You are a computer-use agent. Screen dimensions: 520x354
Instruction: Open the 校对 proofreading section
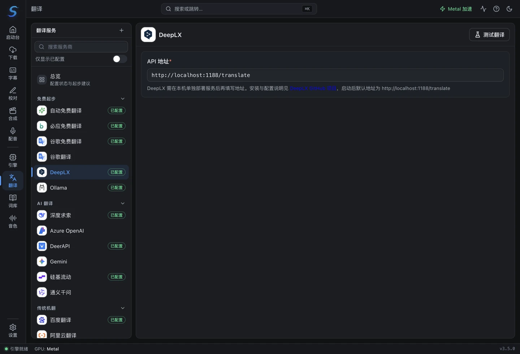(13, 93)
